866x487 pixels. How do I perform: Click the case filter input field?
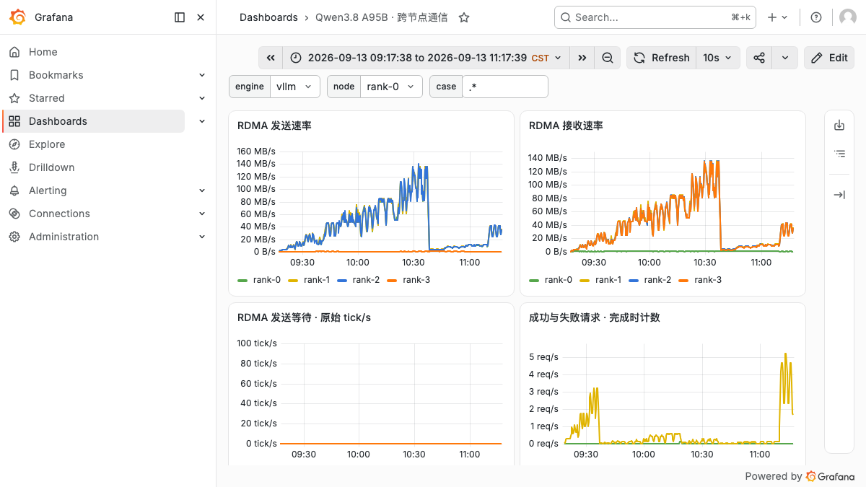505,87
